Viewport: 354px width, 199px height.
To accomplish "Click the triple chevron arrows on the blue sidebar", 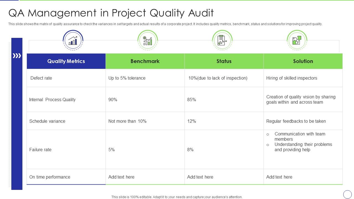I will [x=17, y=55].
